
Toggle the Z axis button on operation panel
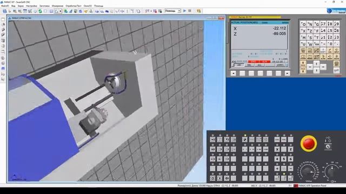tap(291, 149)
